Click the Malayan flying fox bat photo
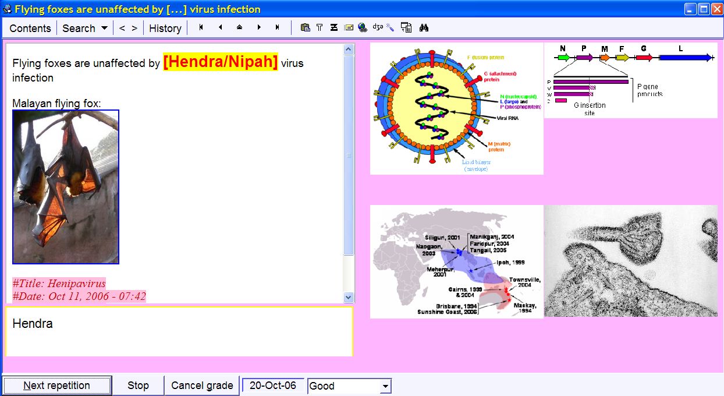Viewport: 724px width, 396px height. (66, 186)
